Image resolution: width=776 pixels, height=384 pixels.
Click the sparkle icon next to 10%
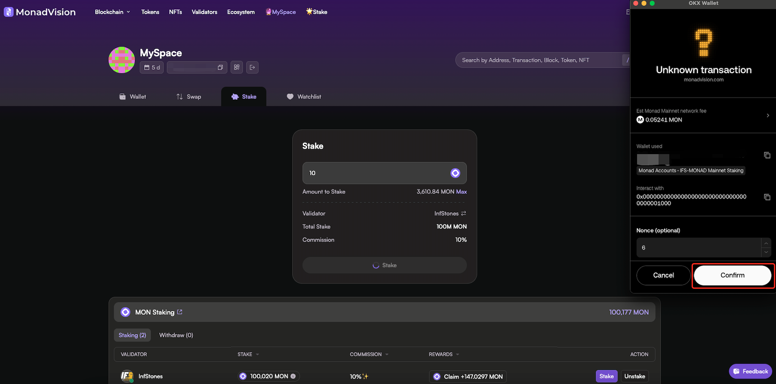pyautogui.click(x=366, y=376)
